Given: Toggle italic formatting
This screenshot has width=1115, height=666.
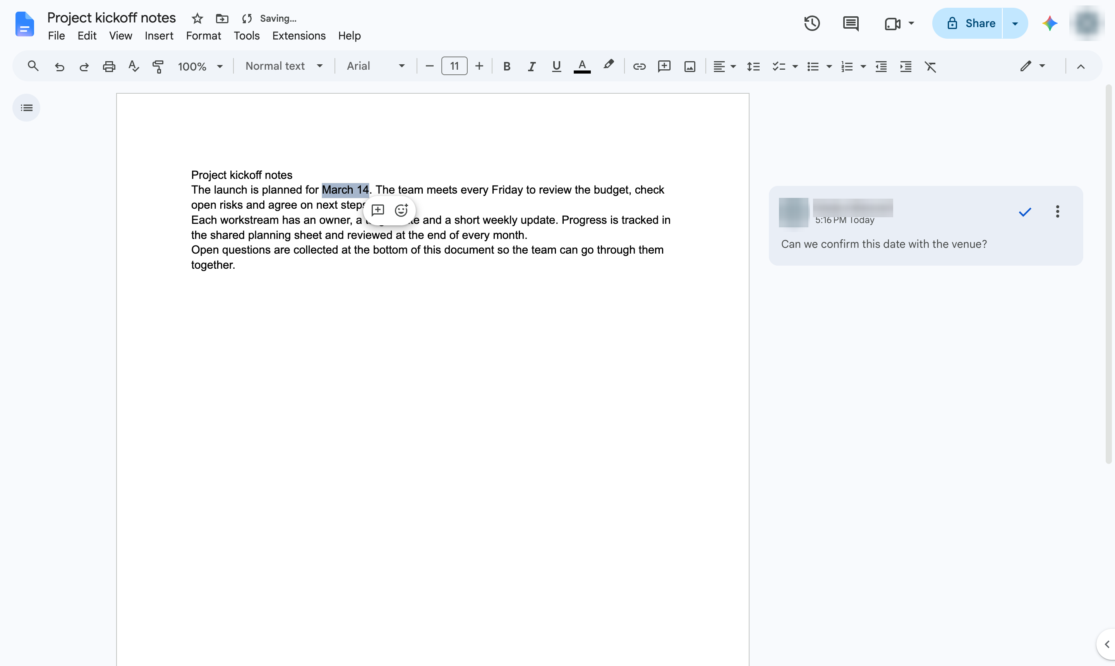Looking at the screenshot, I should [531, 67].
